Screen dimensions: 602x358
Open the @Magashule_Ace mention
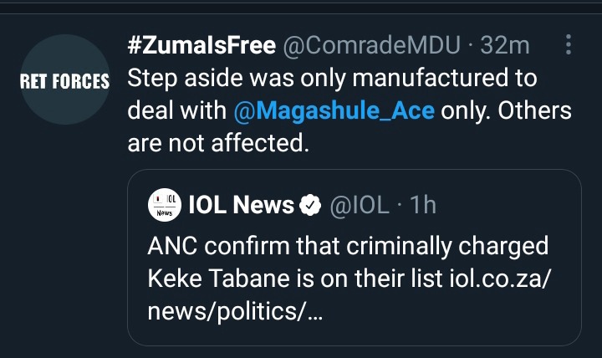pyautogui.click(x=334, y=110)
